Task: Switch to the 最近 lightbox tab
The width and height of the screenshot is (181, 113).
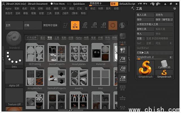Action: (x=43, y=38)
